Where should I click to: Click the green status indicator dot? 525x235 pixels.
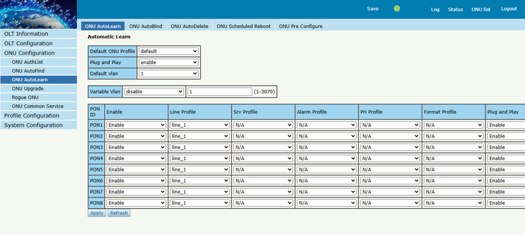coord(397,9)
